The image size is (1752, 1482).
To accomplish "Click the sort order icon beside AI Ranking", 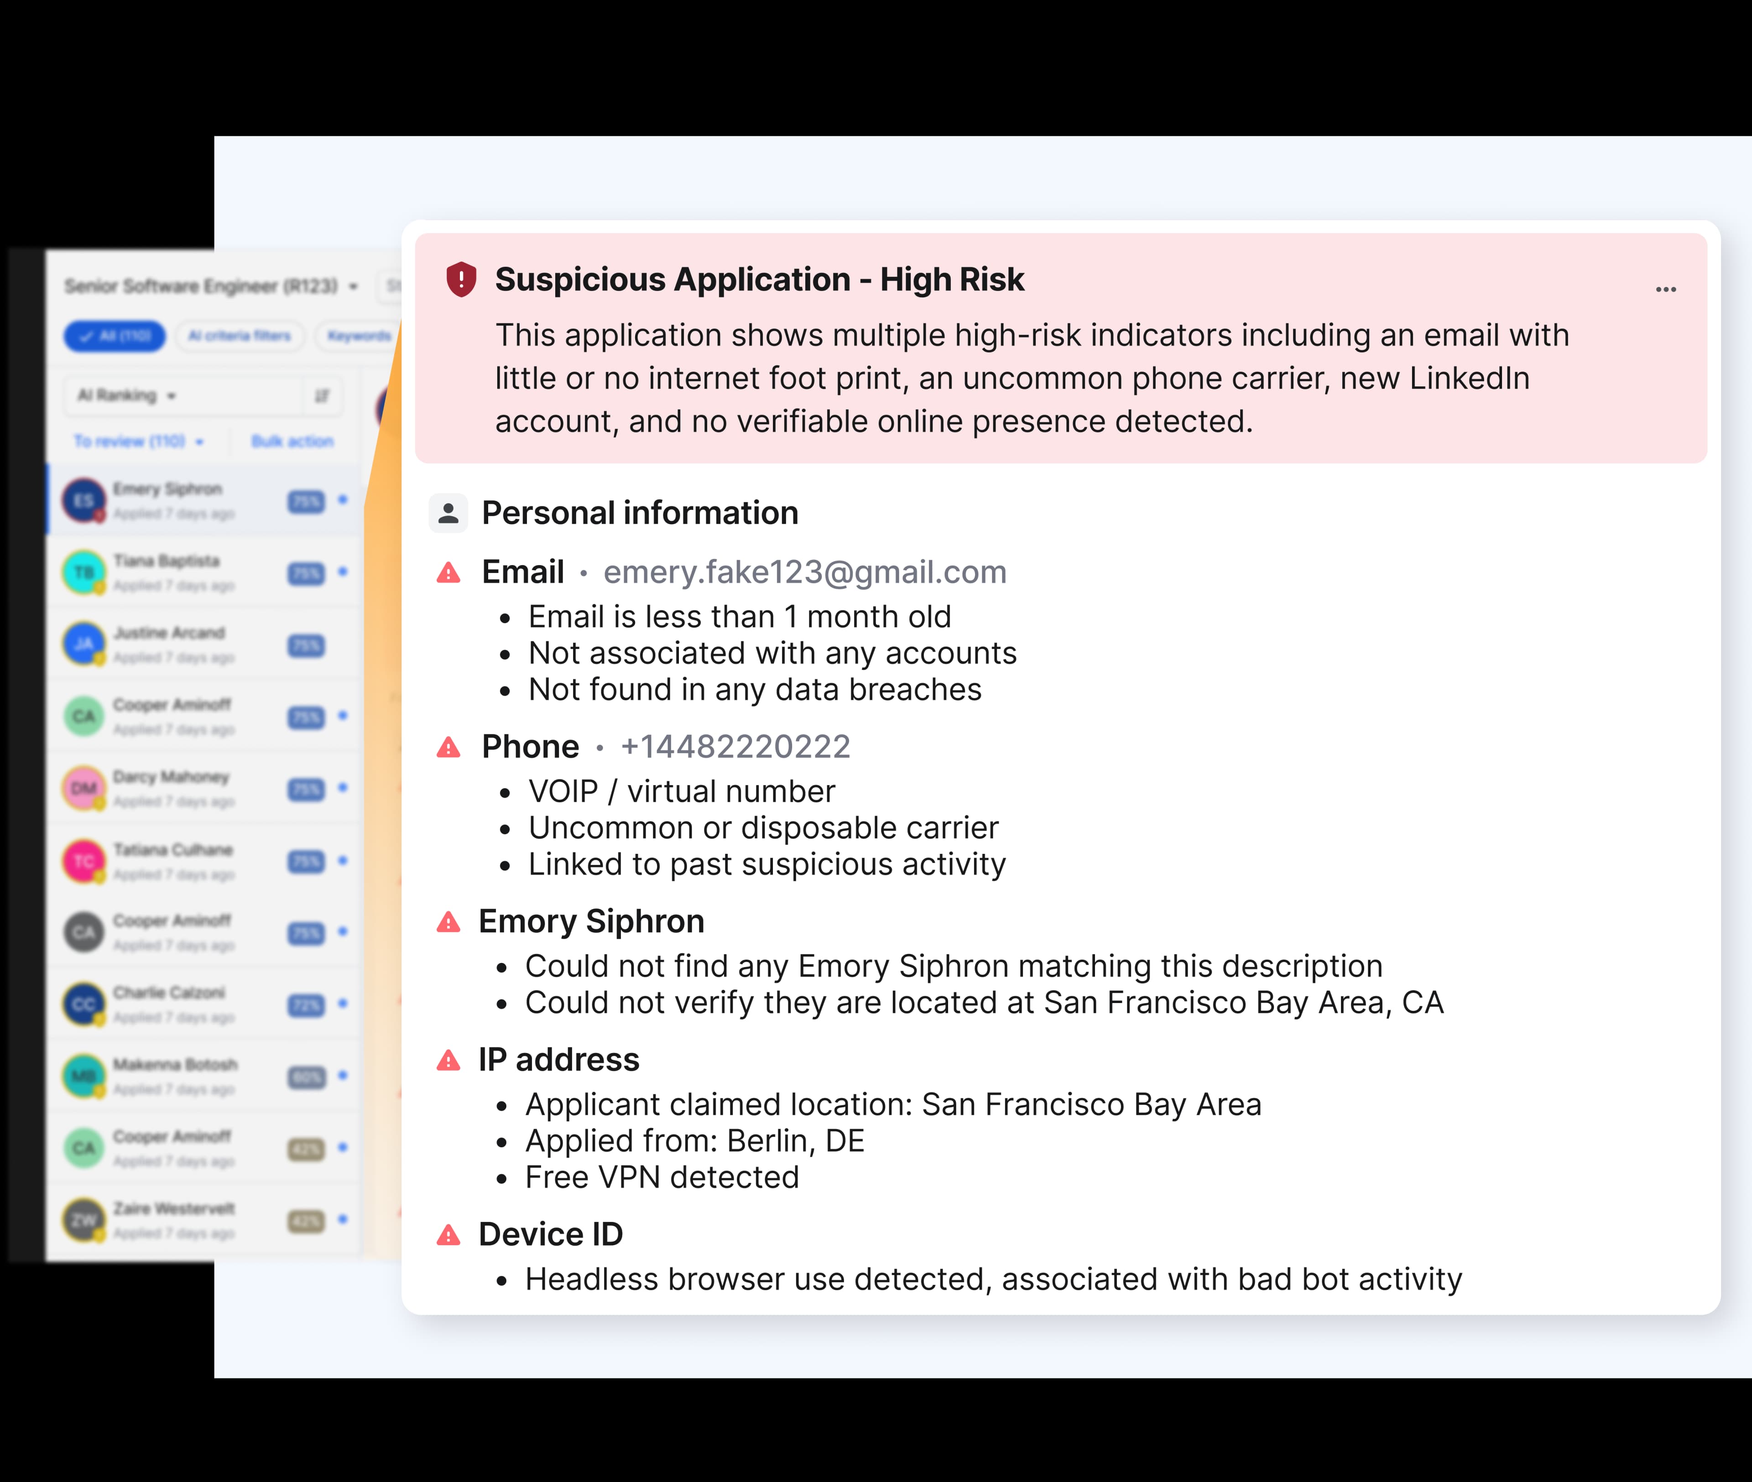I will [322, 396].
